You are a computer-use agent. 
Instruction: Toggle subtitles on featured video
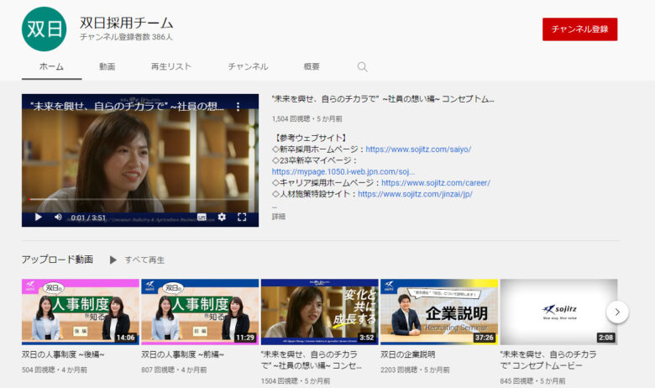pyautogui.click(x=202, y=218)
